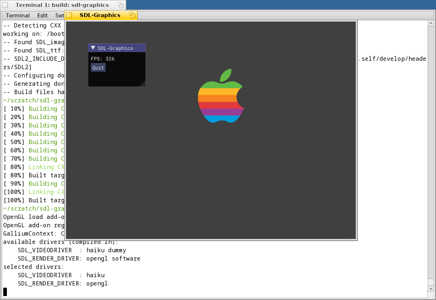Select the Terminal 1 window title tab
Screen dimensions: 436x300
point(63,5)
